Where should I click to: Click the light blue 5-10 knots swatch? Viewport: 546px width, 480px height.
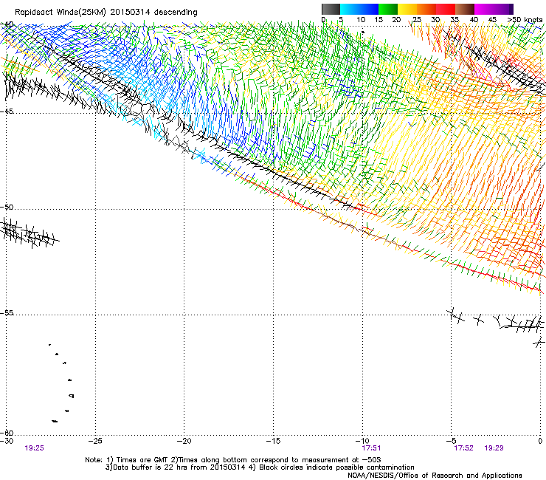(350, 9)
